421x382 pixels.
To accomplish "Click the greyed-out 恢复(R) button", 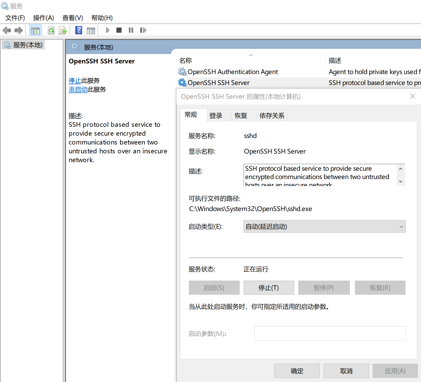I will click(x=380, y=288).
